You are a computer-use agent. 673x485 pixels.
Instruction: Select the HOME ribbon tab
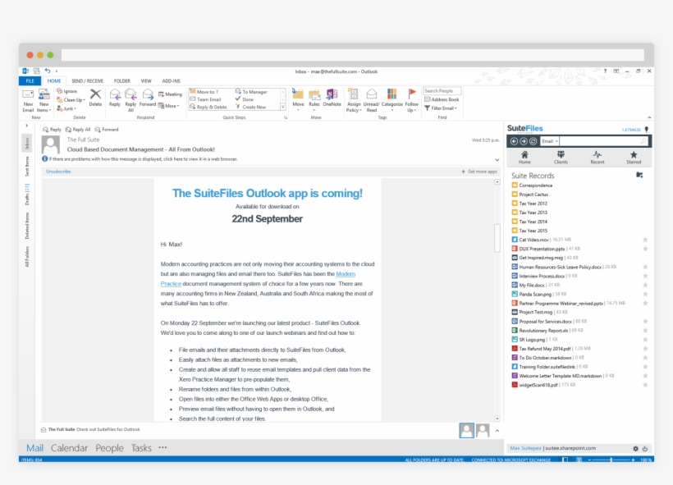54,80
